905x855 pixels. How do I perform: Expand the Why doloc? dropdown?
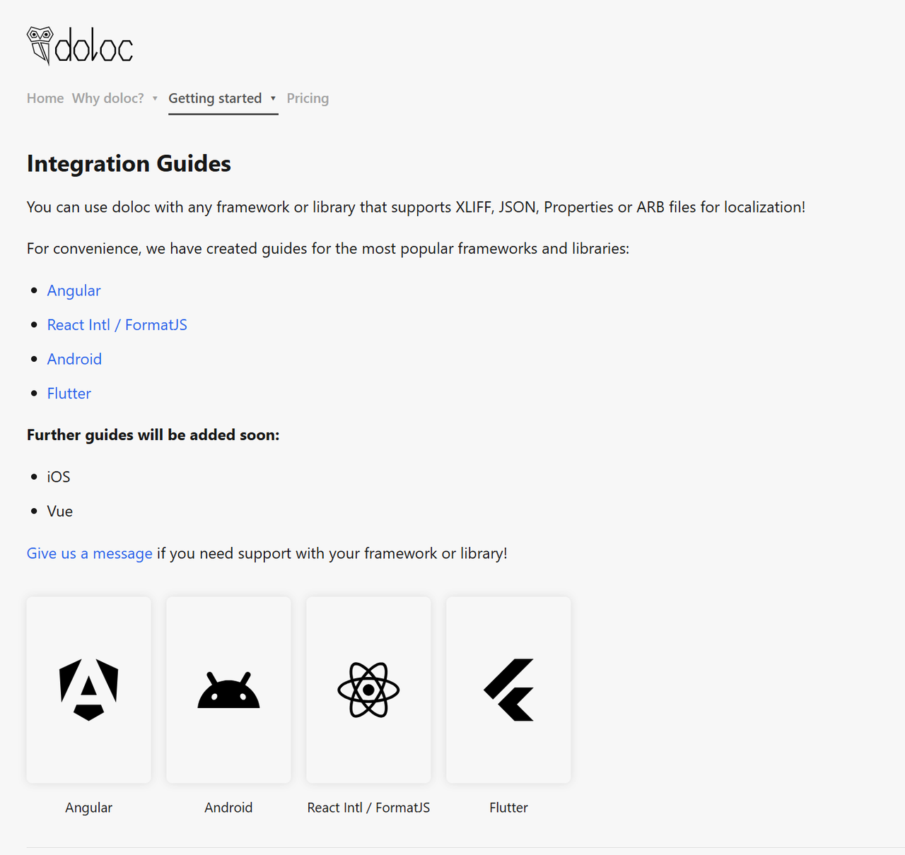click(x=107, y=98)
